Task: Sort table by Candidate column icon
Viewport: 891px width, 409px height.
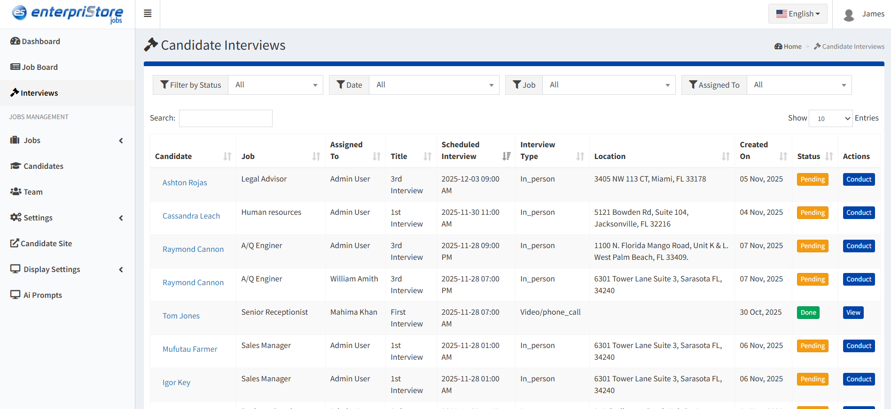Action: point(227,156)
